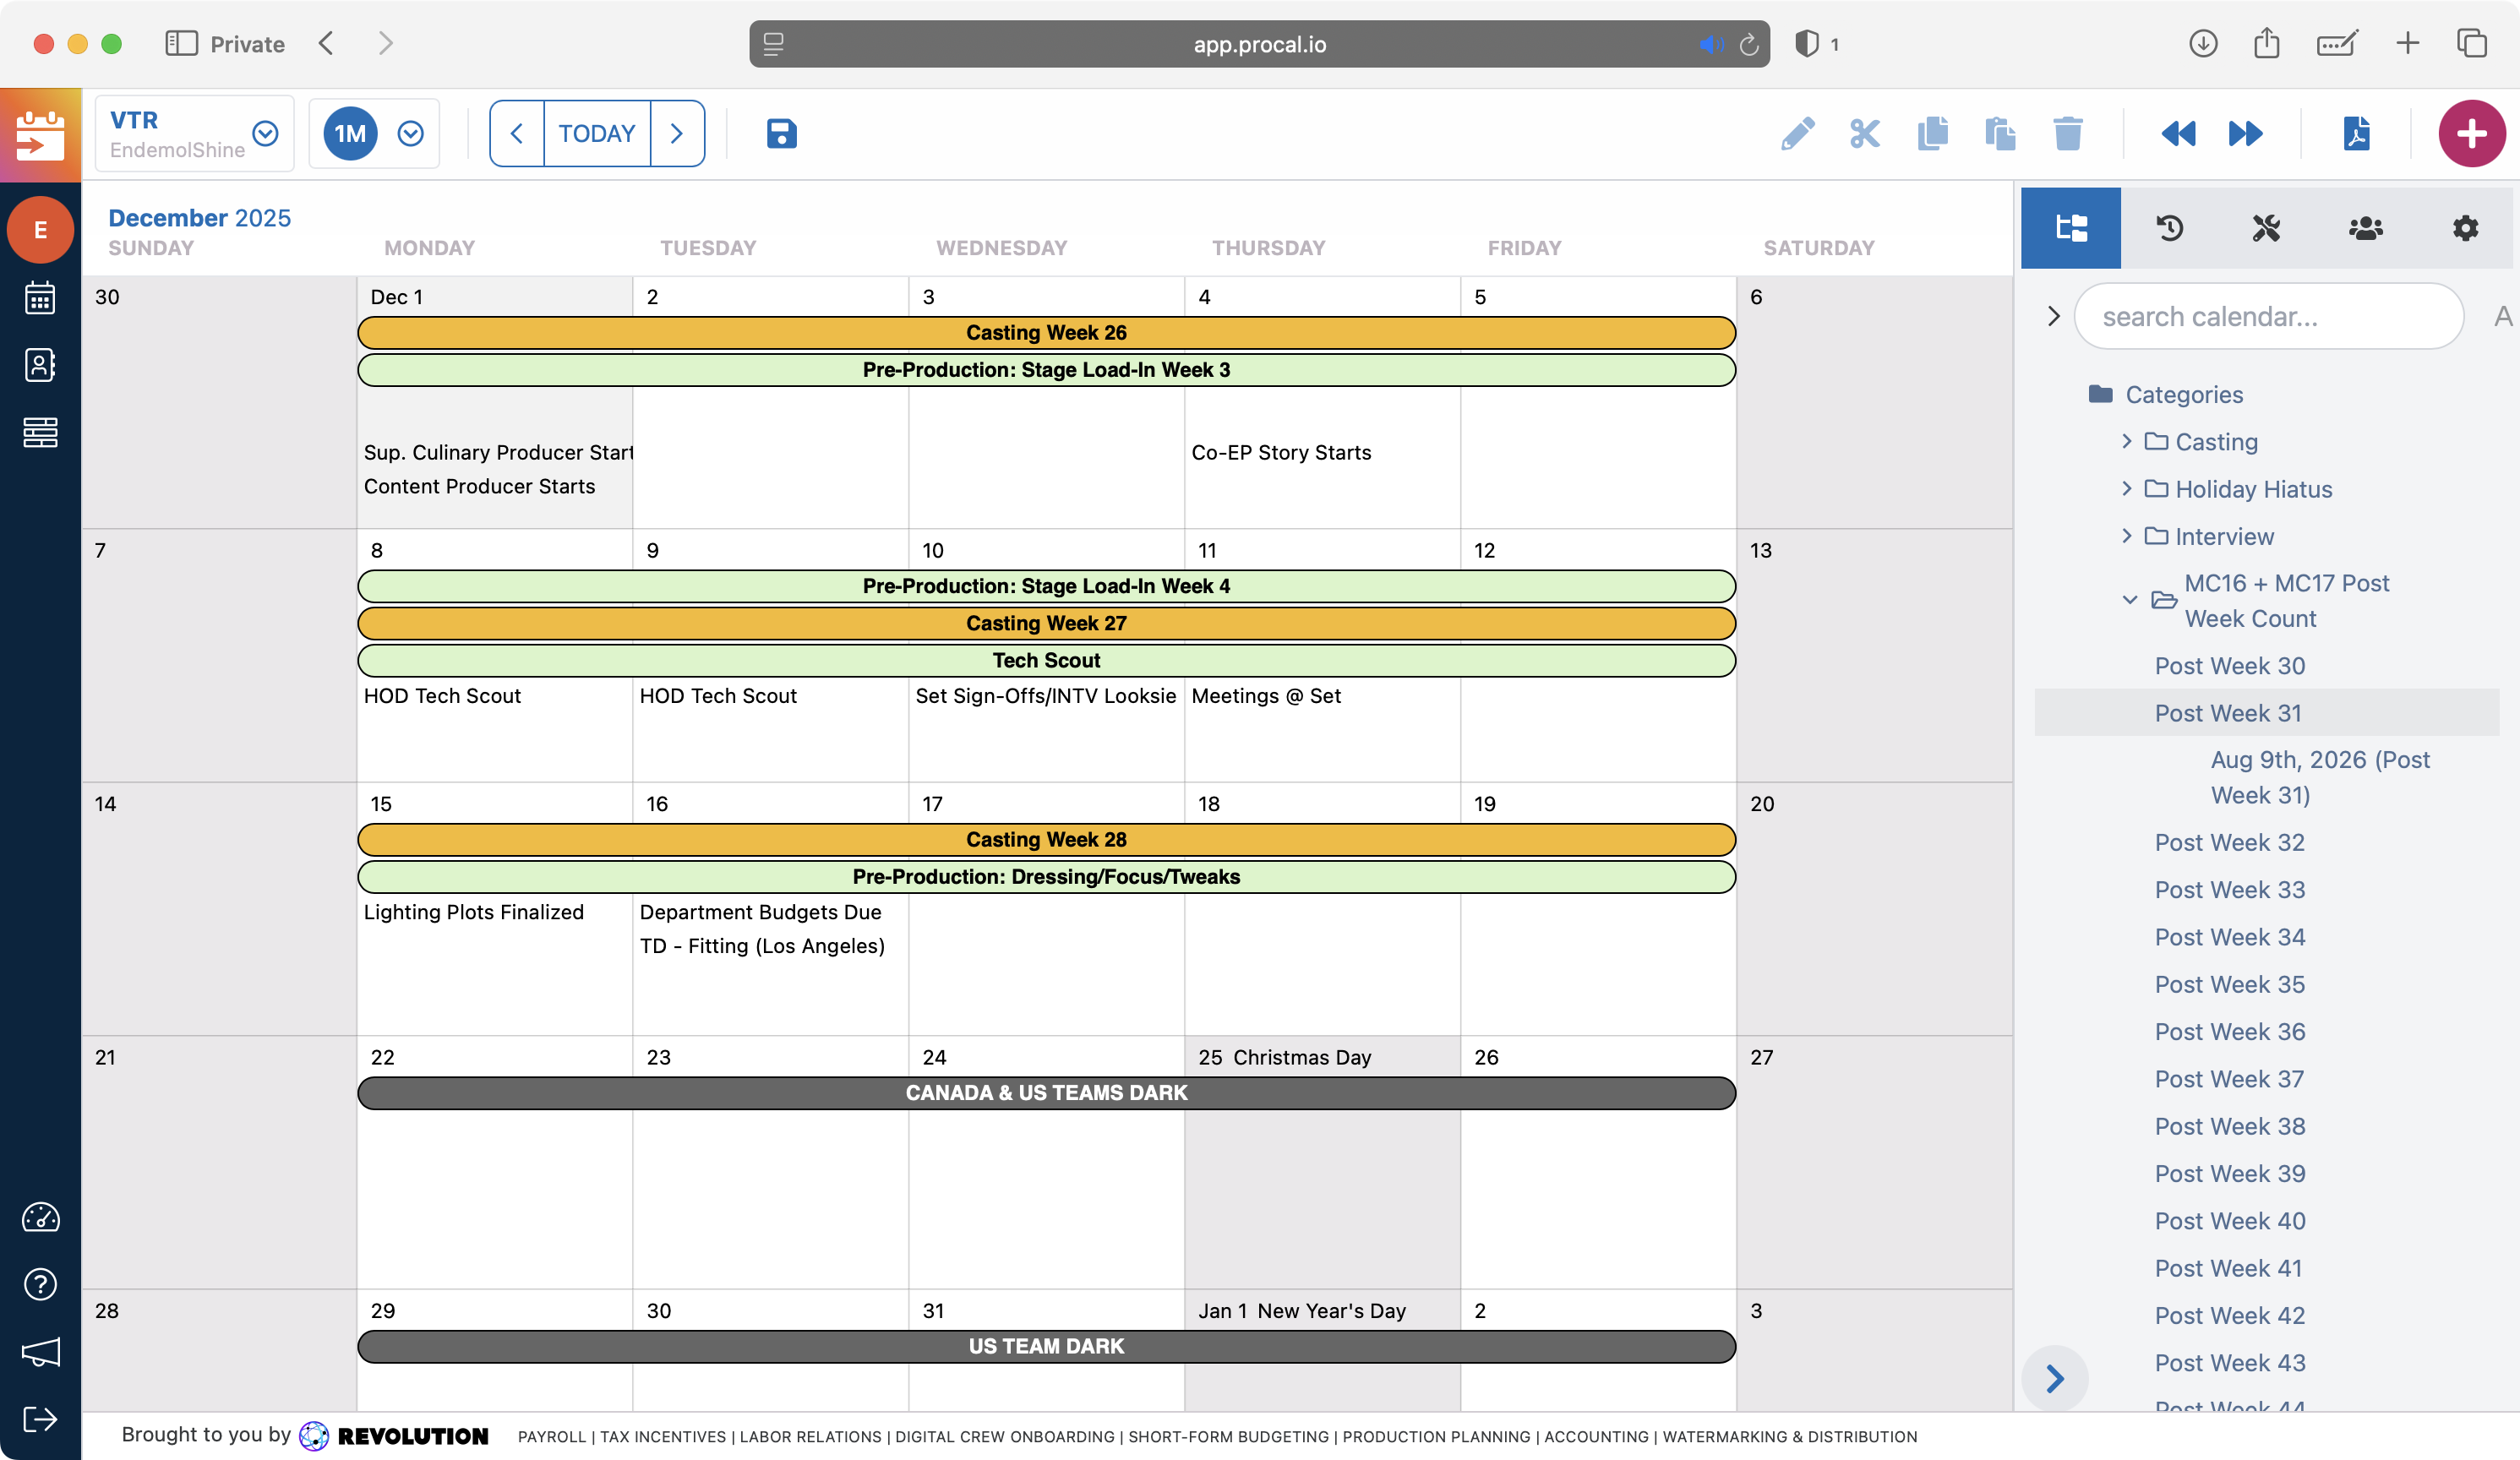Expand the Interview category
This screenshot has height=1460, width=2520.
(x=2126, y=535)
